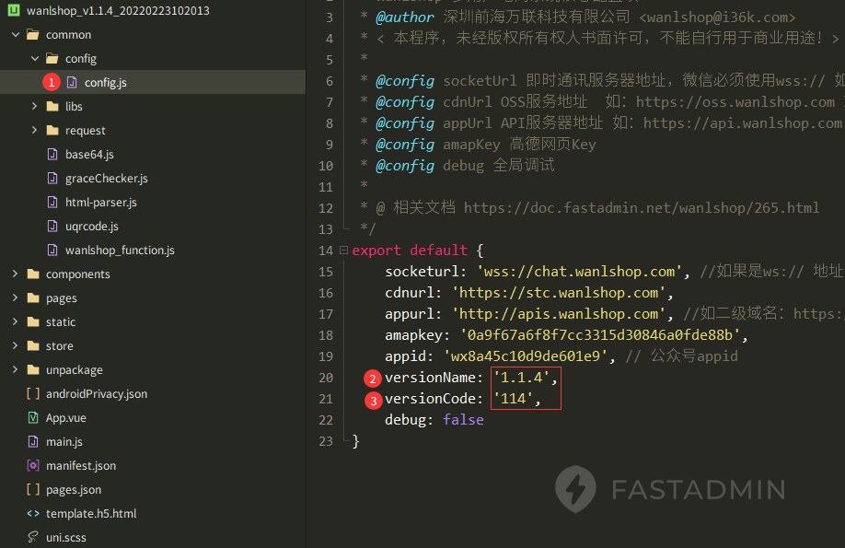Click the base64.js file icon
Viewport: 845px width, 548px height.
tap(52, 154)
